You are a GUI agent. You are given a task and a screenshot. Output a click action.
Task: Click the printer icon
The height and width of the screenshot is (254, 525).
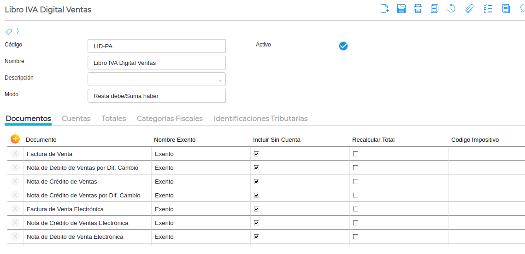418,8
